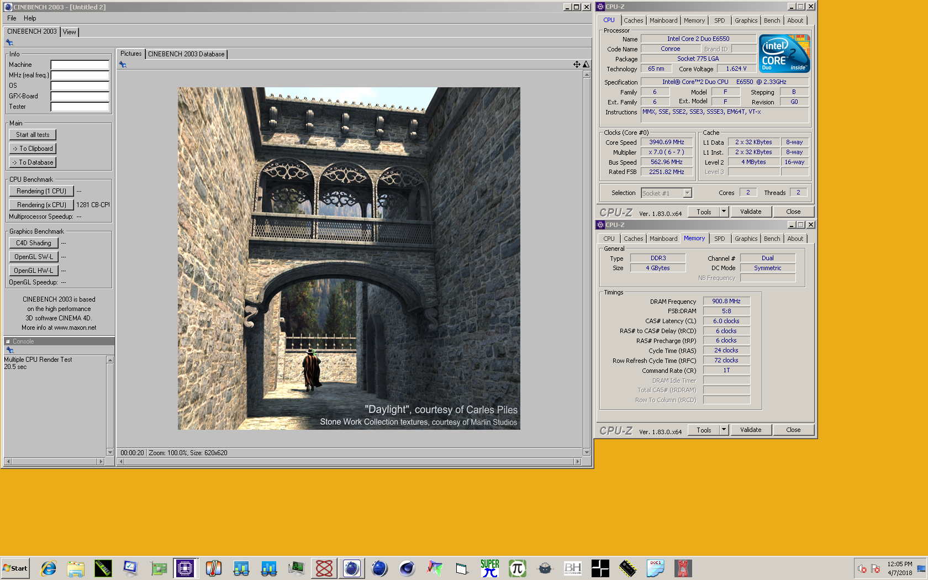Switch to the View tab in Cinebench

(70, 32)
